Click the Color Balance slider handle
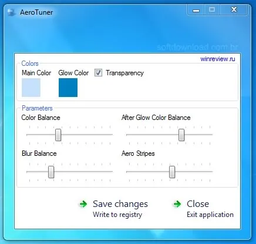 tap(58, 135)
